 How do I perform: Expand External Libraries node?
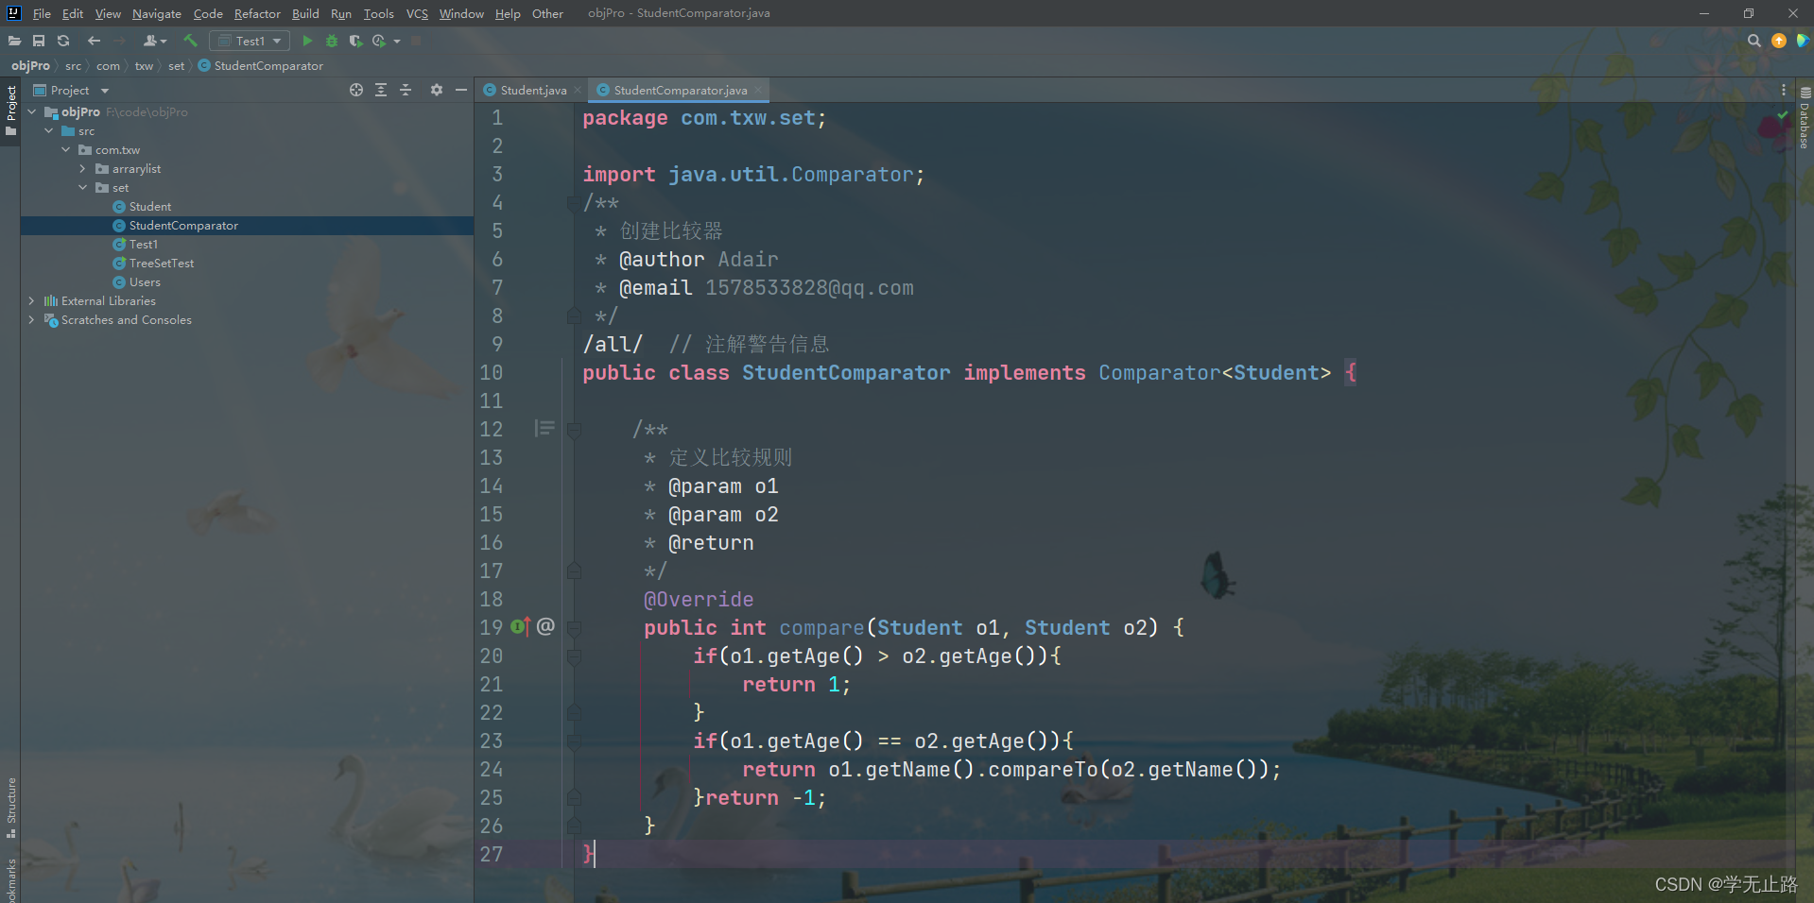pos(32,300)
